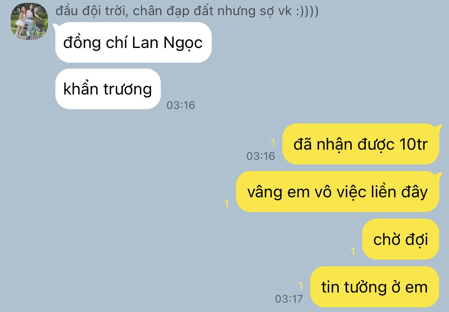Select the 'đồng chí Lan Ngọc' message bubble

(133, 43)
